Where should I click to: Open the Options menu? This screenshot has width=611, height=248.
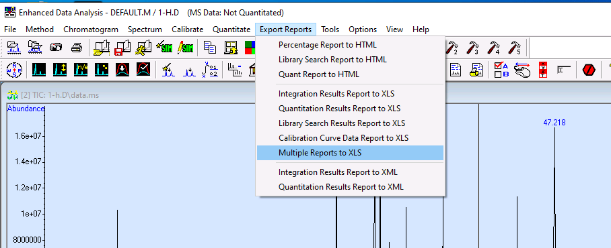point(363,29)
